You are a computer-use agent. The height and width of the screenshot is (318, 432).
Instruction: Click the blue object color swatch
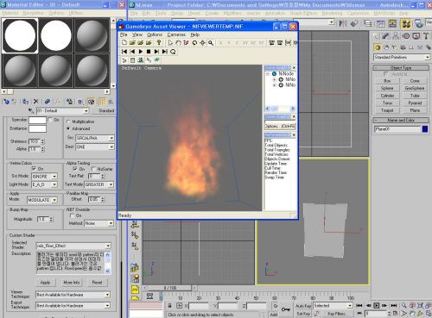[x=425, y=129]
